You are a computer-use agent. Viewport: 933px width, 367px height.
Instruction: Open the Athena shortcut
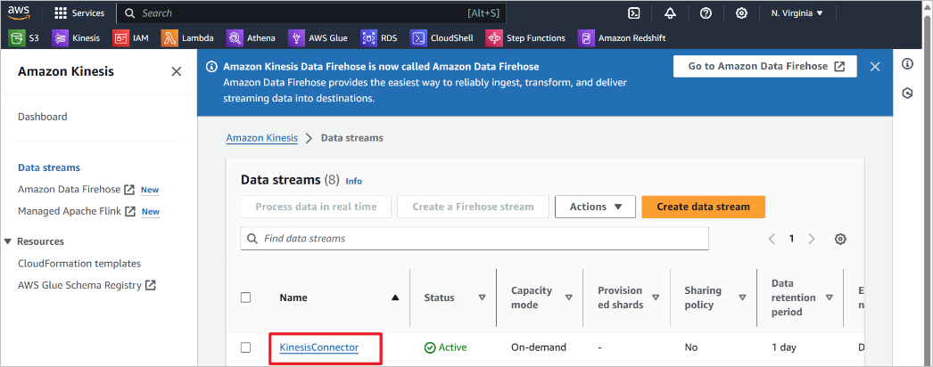(x=252, y=38)
